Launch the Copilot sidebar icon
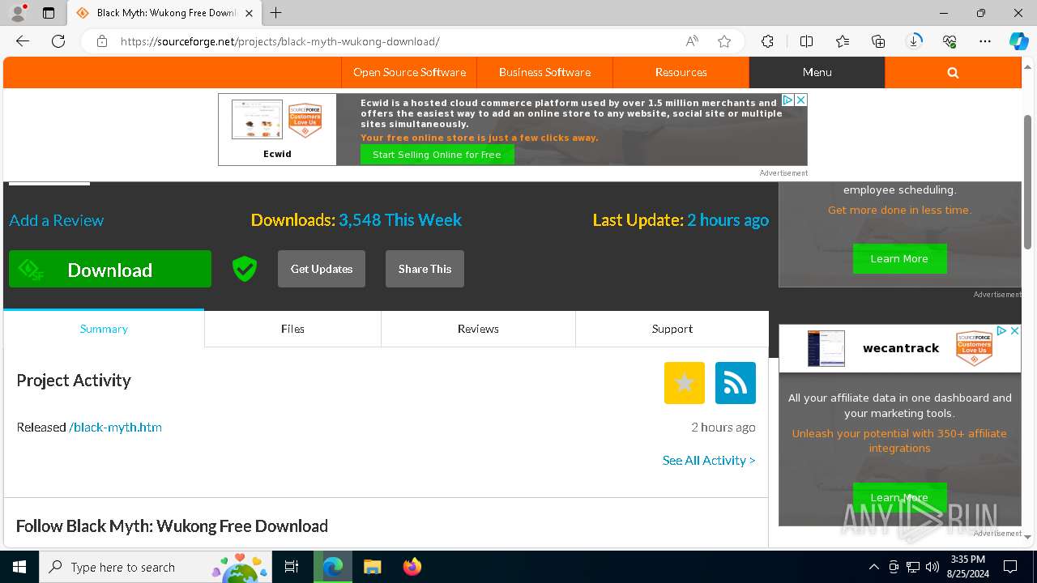This screenshot has height=583, width=1037. [x=1018, y=41]
